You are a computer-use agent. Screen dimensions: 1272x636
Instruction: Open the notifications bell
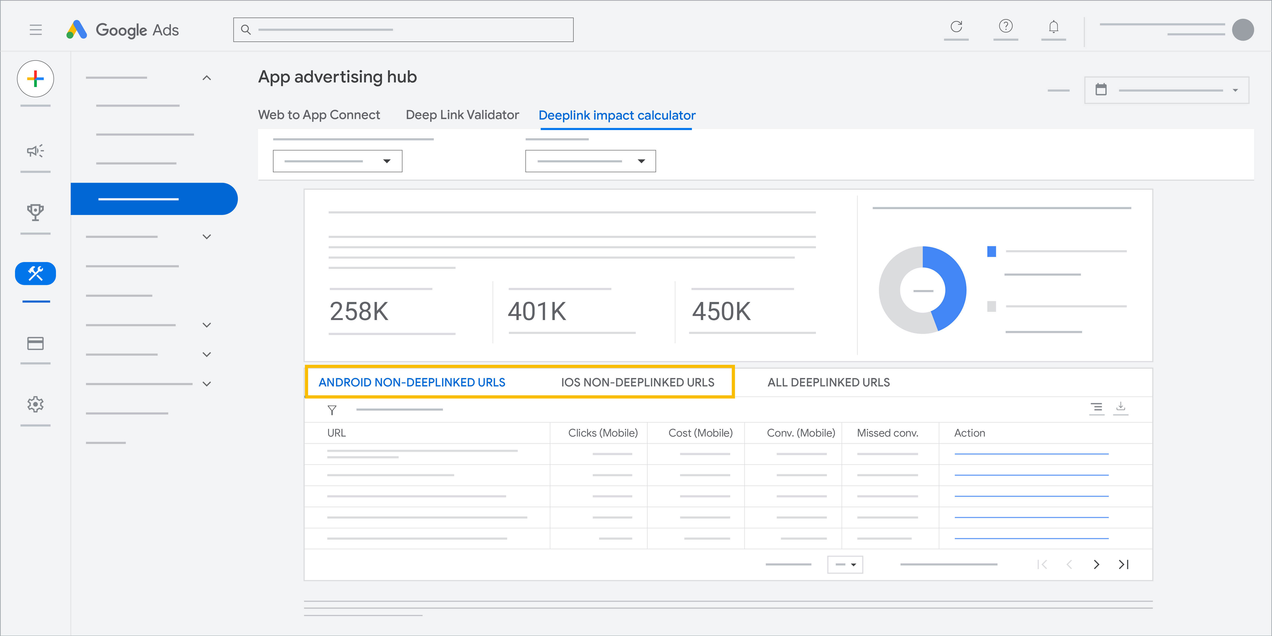(1053, 26)
